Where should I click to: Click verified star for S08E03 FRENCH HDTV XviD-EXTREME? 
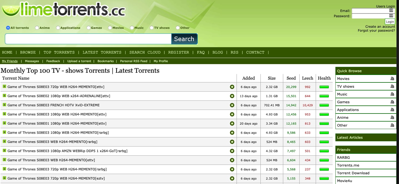click(232, 105)
